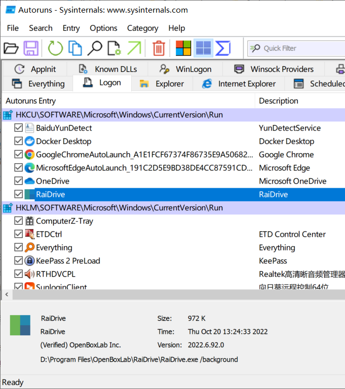Image resolution: width=345 pixels, height=389 pixels.
Task: Uncheck the BaiduYunDetect entry checkbox
Action: click(18, 128)
